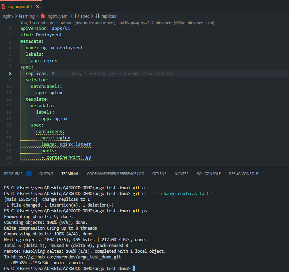Click the Problems error count badge

tap(29, 174)
